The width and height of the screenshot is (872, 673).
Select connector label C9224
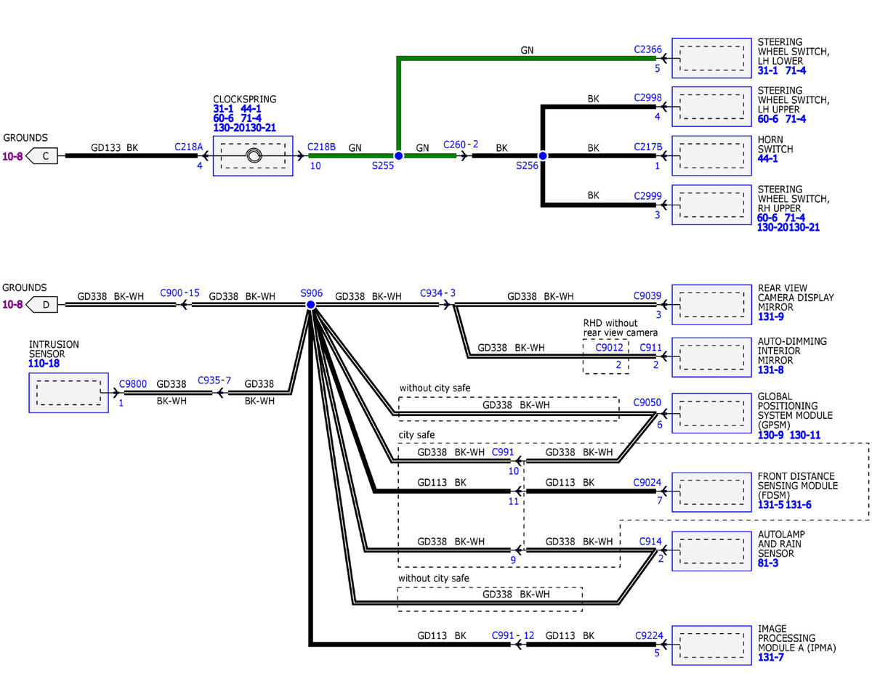click(x=647, y=635)
